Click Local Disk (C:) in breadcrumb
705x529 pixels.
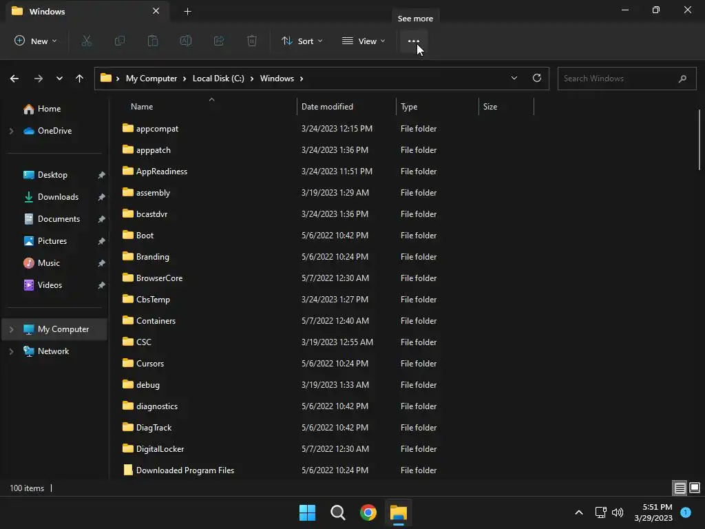tap(218, 79)
